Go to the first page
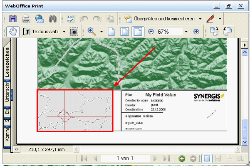 (84, 159)
